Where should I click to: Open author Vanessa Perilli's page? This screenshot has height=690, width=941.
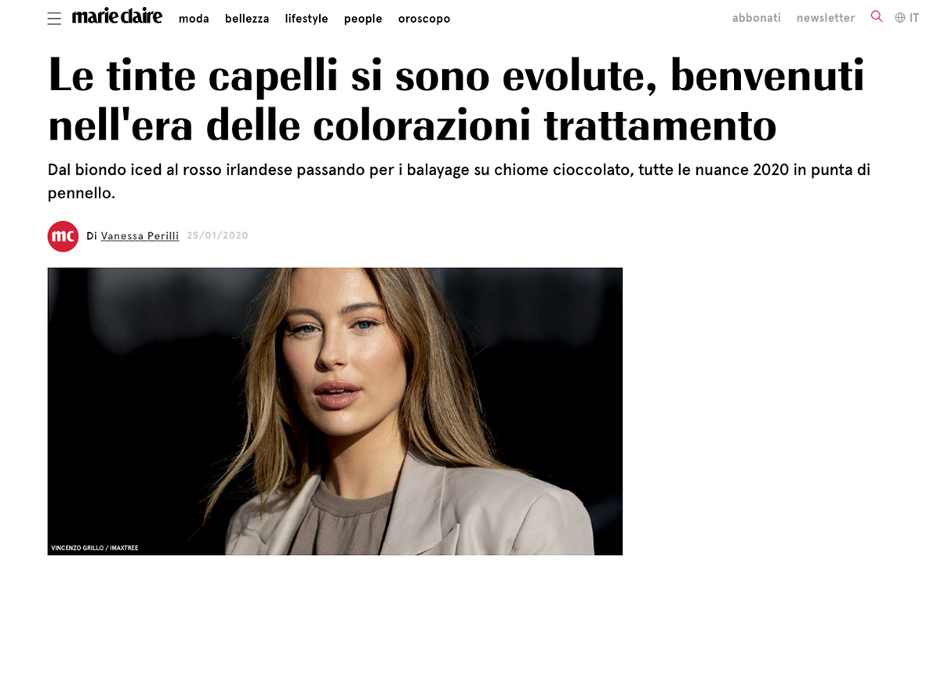click(140, 236)
